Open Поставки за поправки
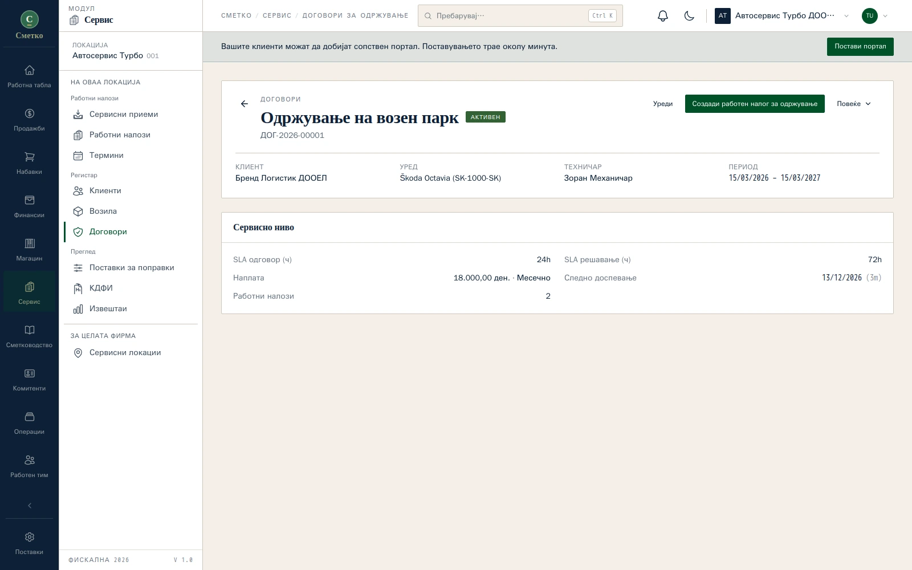 [x=131, y=267]
